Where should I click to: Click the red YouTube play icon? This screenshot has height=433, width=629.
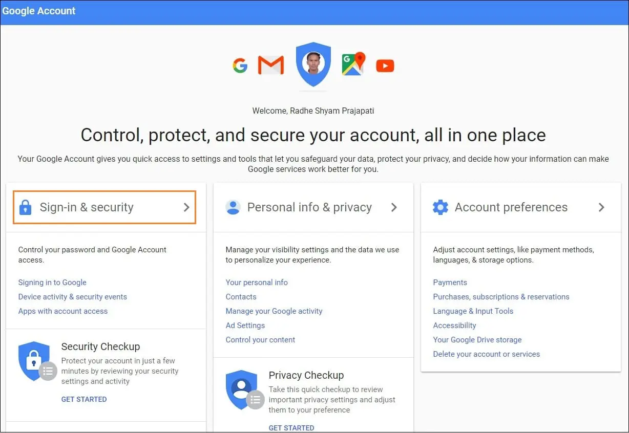point(385,66)
